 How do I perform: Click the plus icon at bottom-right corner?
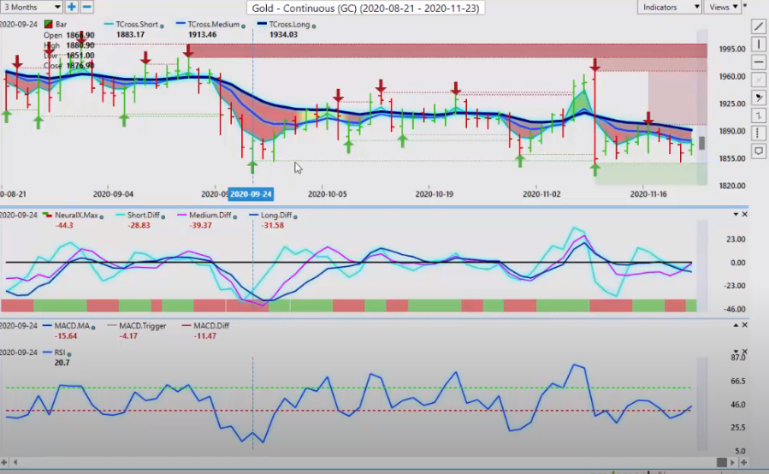(743, 462)
